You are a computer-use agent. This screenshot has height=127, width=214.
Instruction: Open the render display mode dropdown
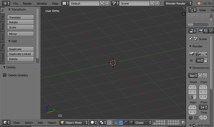(200, 61)
